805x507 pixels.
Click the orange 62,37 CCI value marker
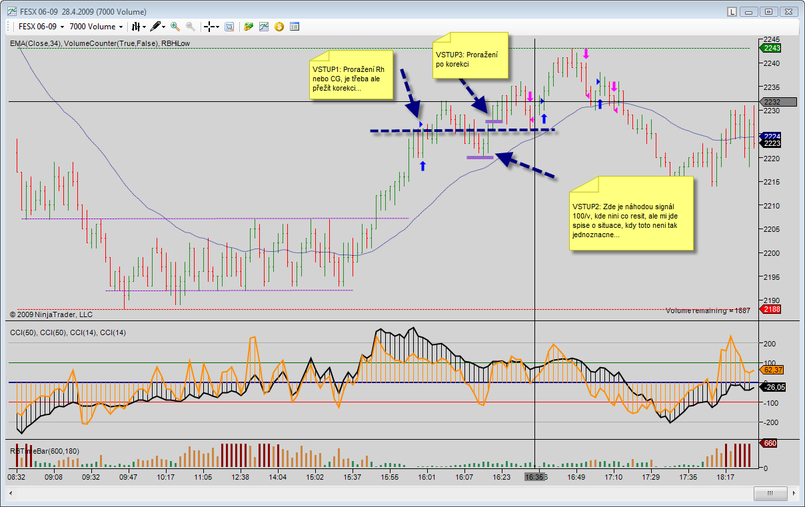(772, 370)
